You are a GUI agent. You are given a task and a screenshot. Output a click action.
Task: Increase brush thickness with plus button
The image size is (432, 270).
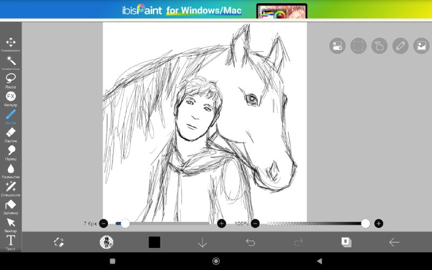(221, 224)
